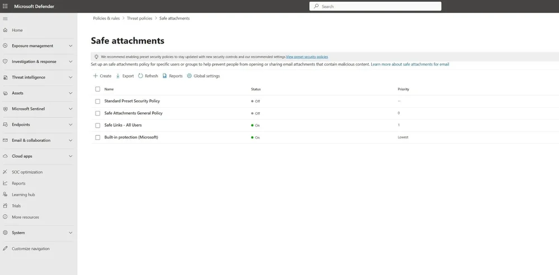Click the Home house icon
The image size is (559, 275).
coord(5,30)
